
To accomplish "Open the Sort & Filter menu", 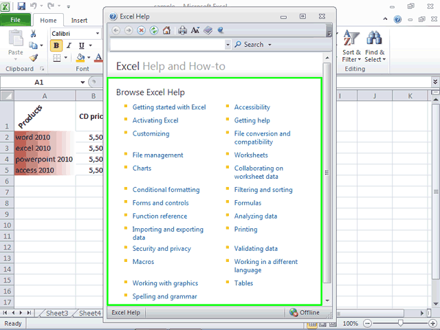I will pos(351,47).
